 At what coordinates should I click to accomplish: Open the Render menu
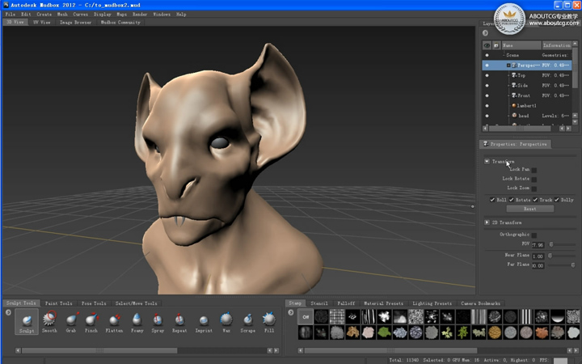coord(140,14)
